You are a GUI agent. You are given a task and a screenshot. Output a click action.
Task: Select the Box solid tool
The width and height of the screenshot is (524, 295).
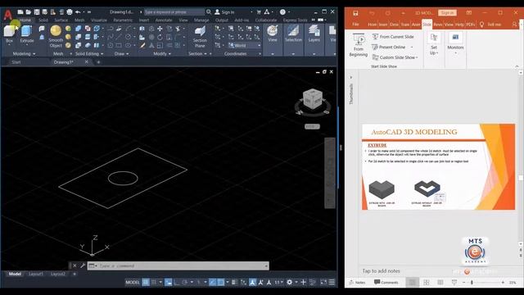click(x=9, y=34)
